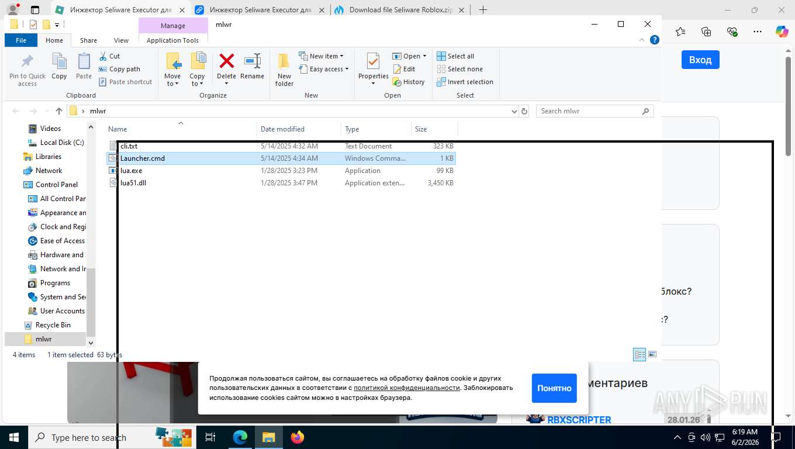Click the Search mlwr field
This screenshot has height=449, width=795.
[594, 111]
